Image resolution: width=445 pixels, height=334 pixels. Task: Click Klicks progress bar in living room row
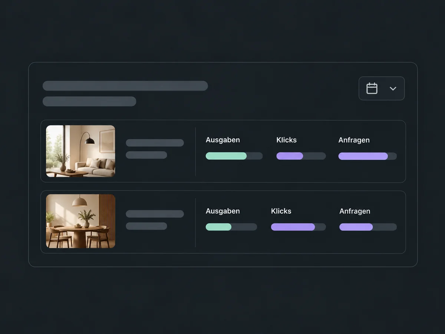(x=301, y=156)
